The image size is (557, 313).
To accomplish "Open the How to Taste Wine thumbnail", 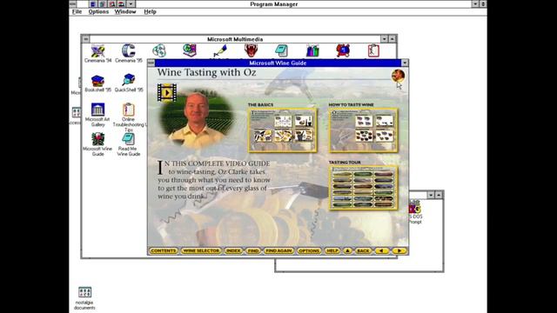I will (363, 130).
